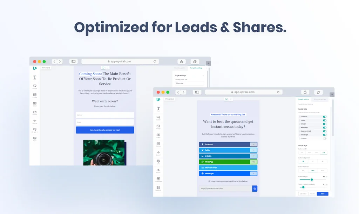Viewport: 359px width, 214px height.
Task: Click the WhatsApp share button in the page preview
Action: point(228,162)
